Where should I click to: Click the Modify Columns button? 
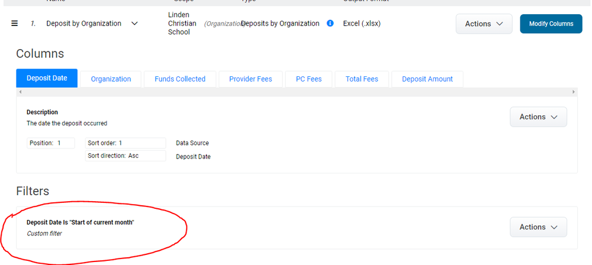(x=551, y=24)
